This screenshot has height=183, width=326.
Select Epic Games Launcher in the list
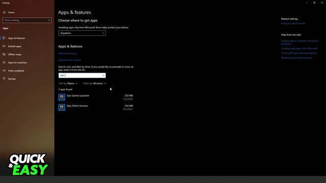96,97
